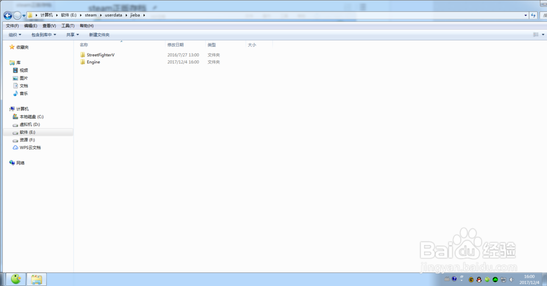This screenshot has height=286, width=547.
Task: Go back with the blue Back arrow
Action: 8,15
